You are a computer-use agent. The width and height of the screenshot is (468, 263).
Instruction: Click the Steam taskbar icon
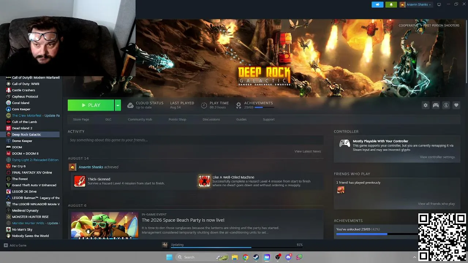tap(256, 257)
